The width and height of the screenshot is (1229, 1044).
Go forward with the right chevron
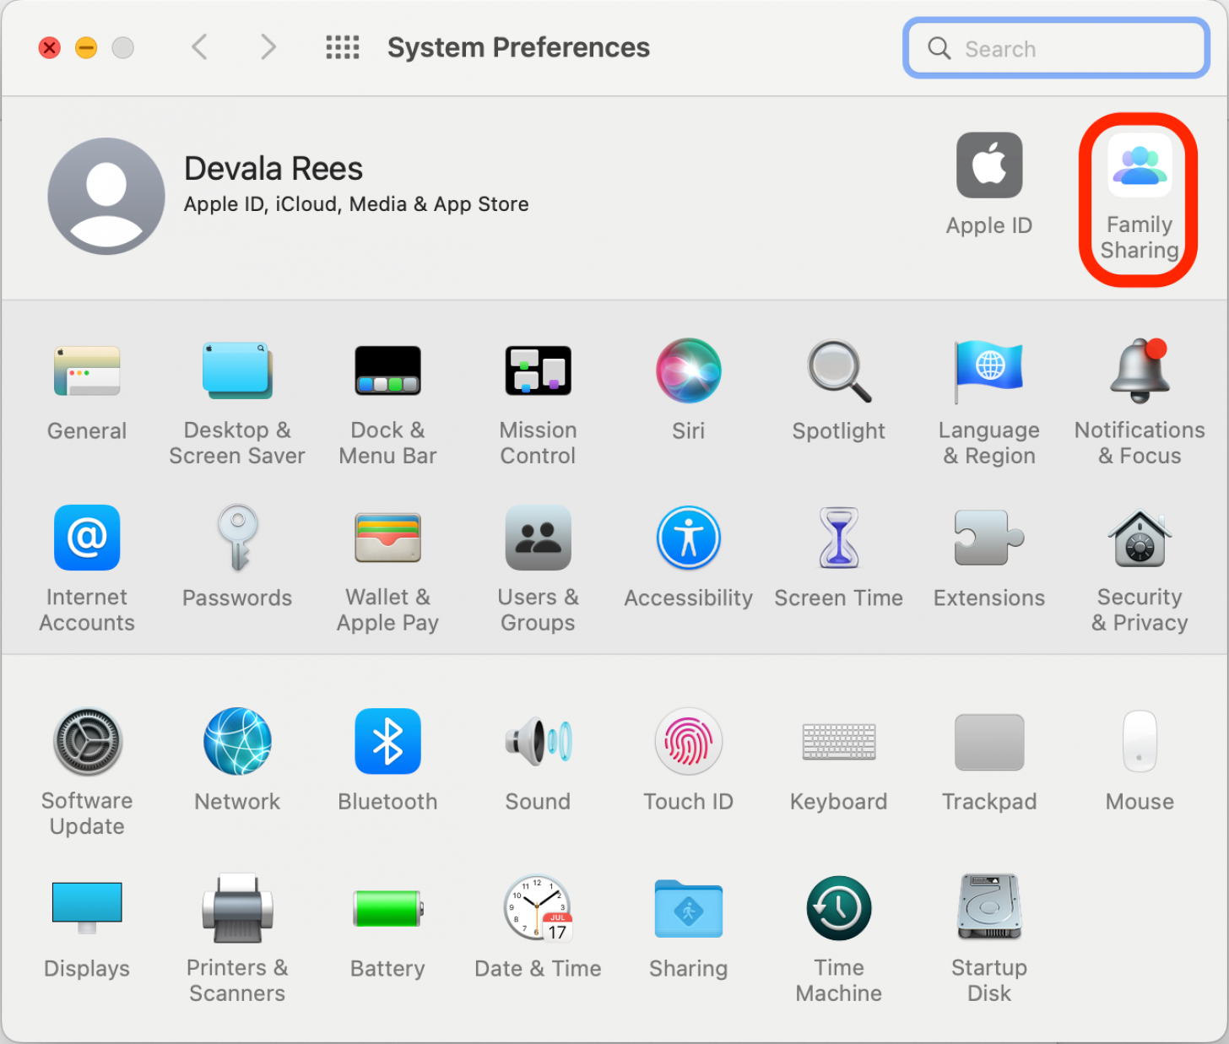(x=268, y=47)
